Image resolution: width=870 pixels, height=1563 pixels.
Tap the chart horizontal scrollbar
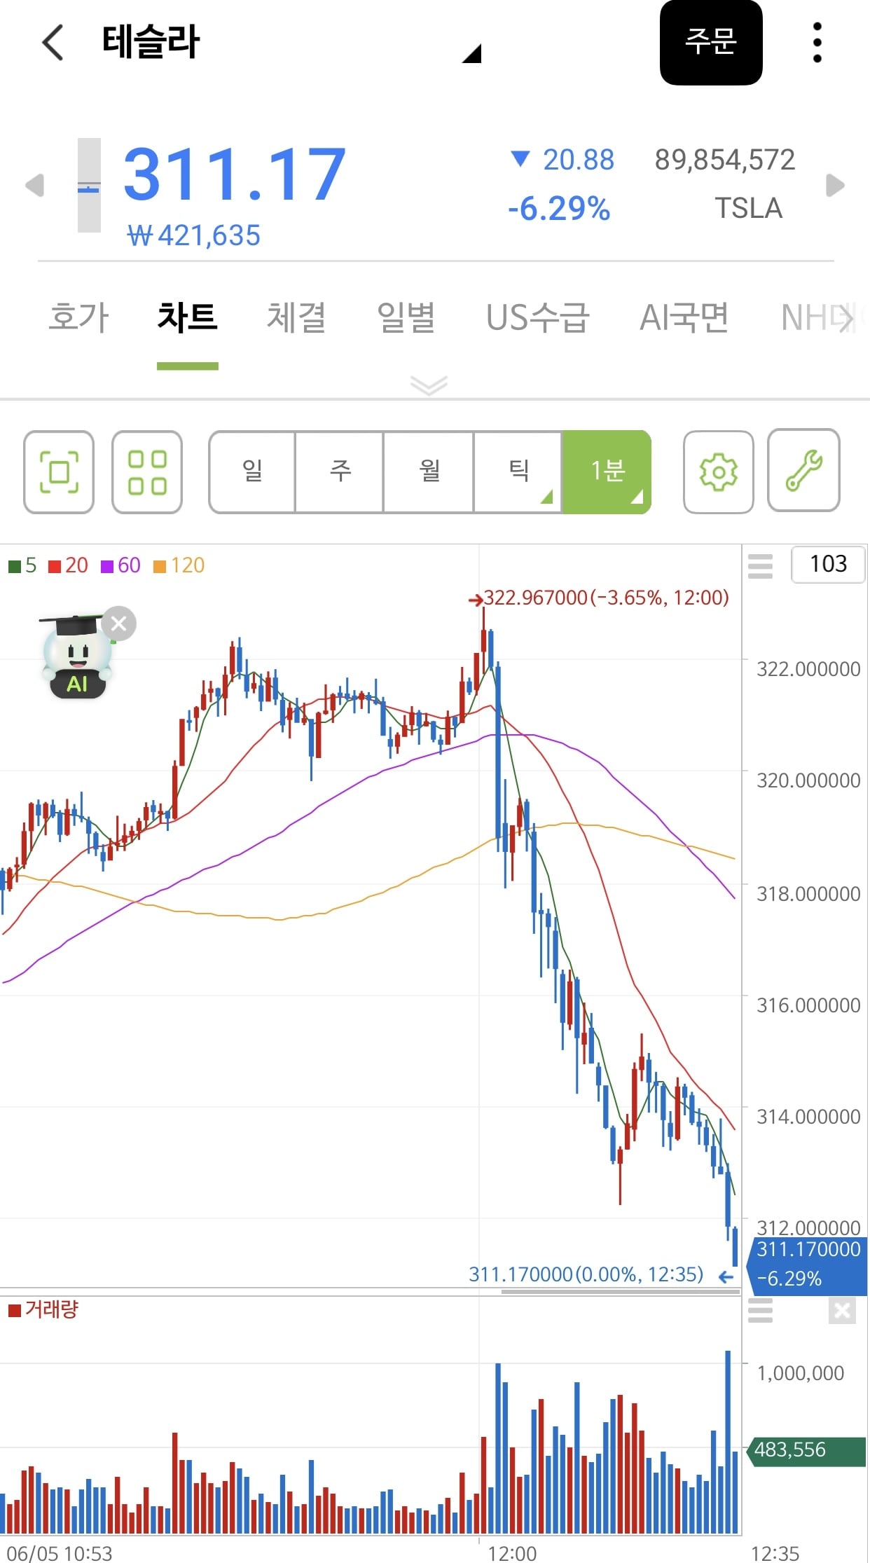(x=621, y=1291)
